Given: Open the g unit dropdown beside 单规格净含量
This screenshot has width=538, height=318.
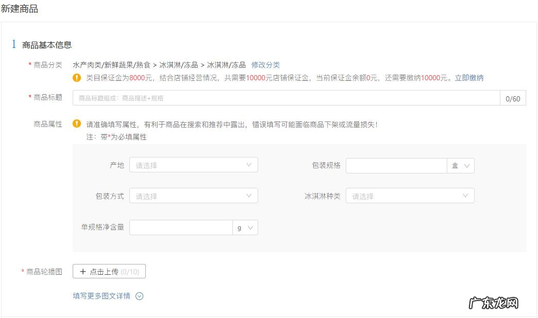Looking at the screenshot, I should 245,227.
